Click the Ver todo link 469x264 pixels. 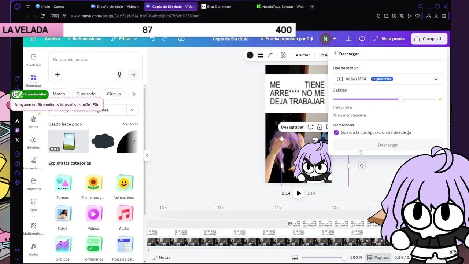130,124
